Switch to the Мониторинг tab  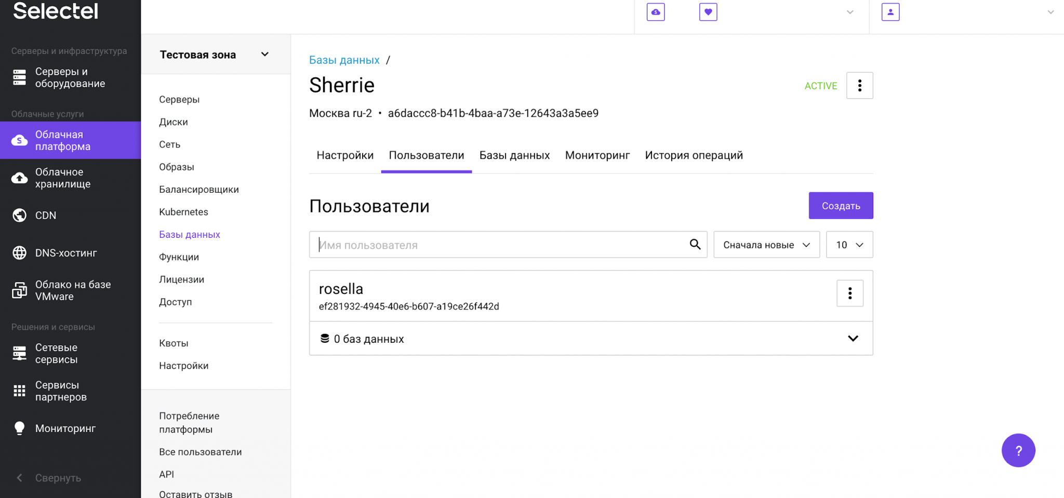pyautogui.click(x=597, y=155)
